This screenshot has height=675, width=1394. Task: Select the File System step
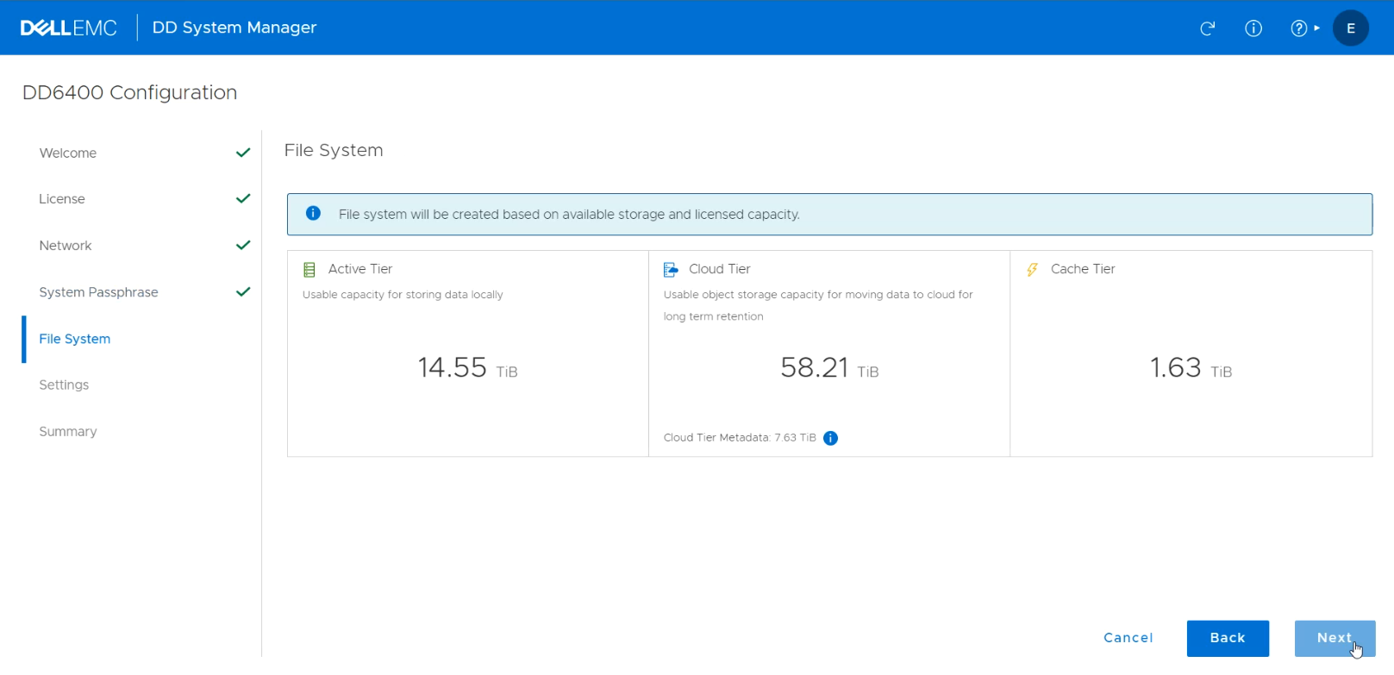pos(75,339)
